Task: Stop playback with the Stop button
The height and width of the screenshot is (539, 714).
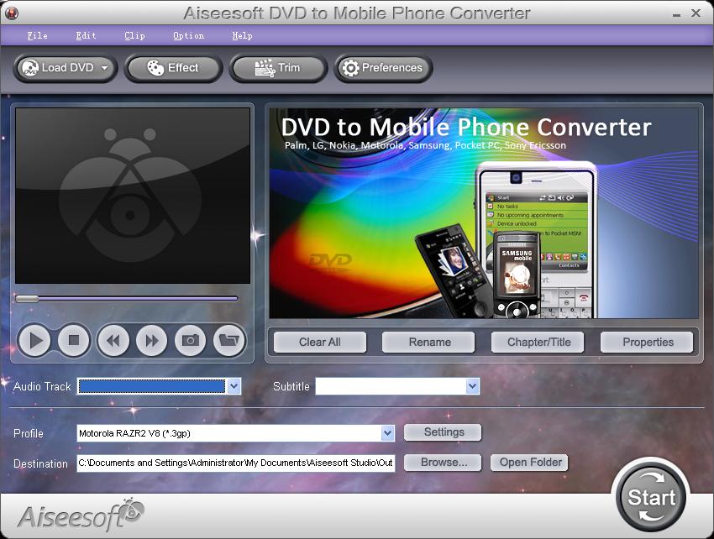Action: click(x=74, y=340)
